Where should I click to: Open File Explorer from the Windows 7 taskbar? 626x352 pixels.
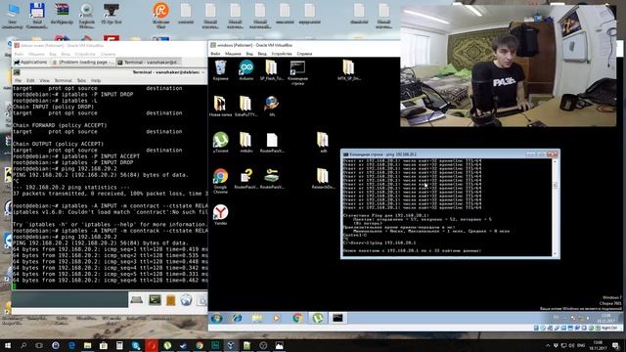click(x=257, y=318)
